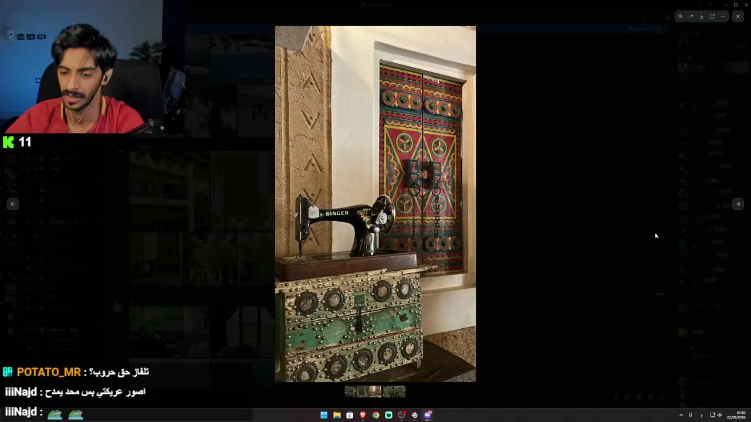
Task: Open SteelSeries app from the taskbar
Action: pos(414,415)
